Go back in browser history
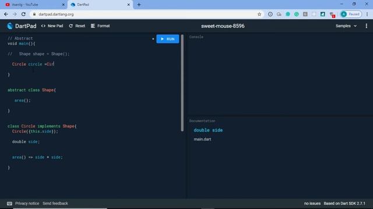 pyautogui.click(x=6, y=14)
